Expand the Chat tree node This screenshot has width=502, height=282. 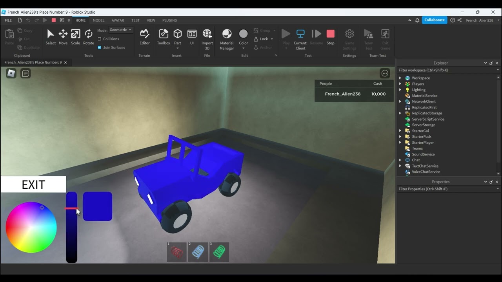(400, 160)
